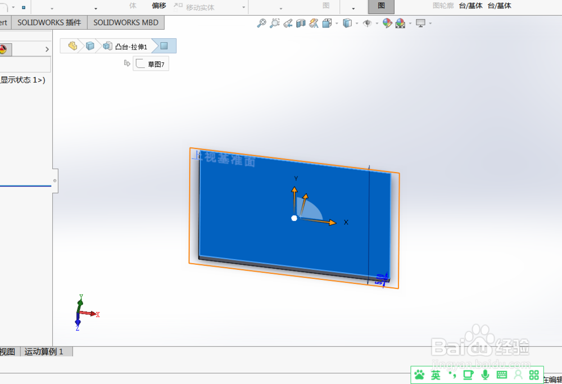The image size is (562, 384).
Task: Click the 显示状态 1 configuration text
Action: (22, 80)
